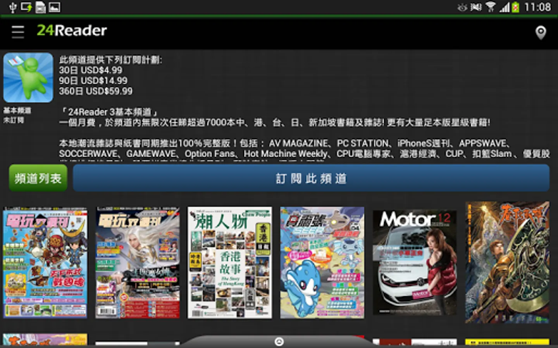Select the 30日 USD$4.99 plan text
Screen dimensions: 558x348
pos(91,70)
